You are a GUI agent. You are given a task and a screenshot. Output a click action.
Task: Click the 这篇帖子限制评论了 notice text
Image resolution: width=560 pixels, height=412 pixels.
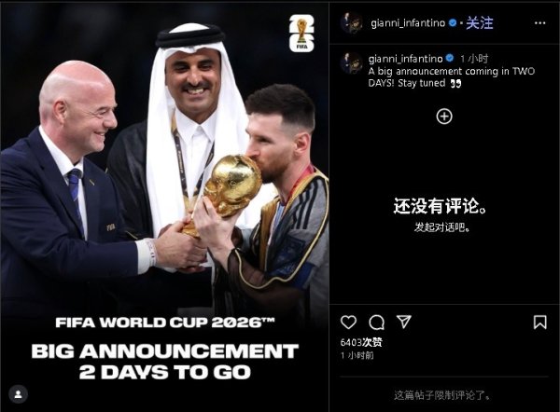pos(442,395)
